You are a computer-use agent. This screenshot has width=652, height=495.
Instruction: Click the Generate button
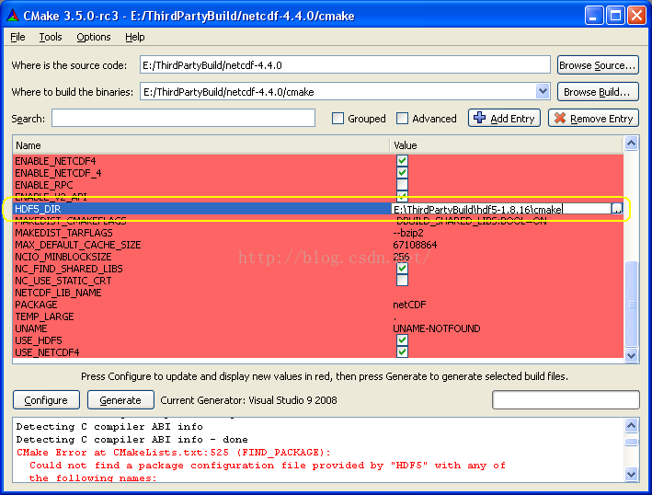coord(120,400)
